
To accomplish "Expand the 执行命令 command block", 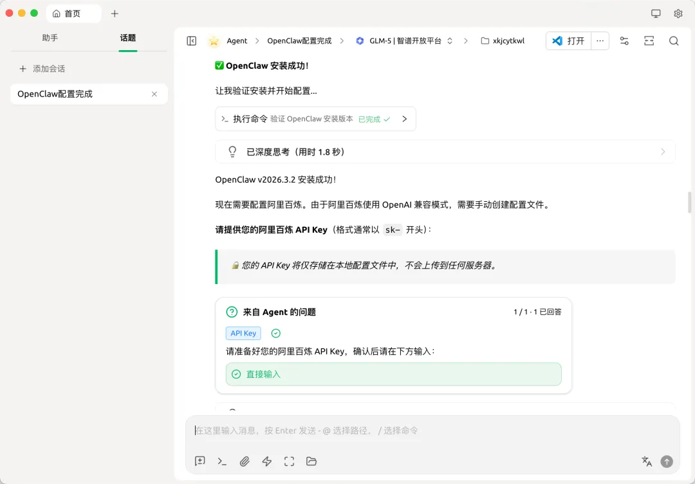I will (315, 119).
